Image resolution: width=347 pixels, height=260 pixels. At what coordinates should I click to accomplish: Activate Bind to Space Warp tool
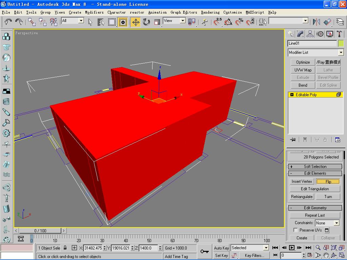coord(53,22)
